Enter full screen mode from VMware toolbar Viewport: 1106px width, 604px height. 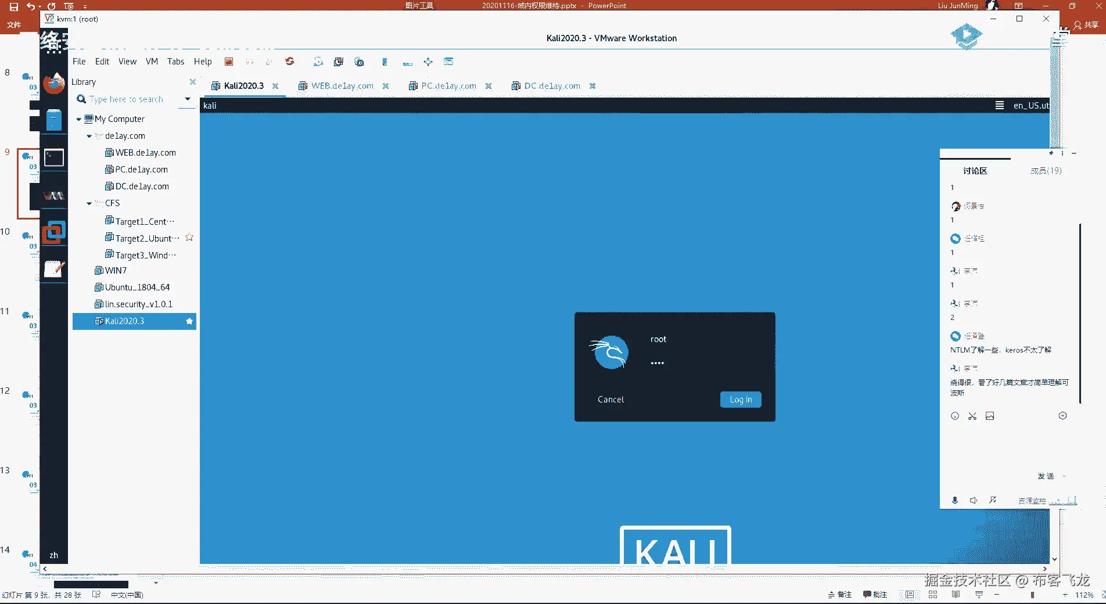(x=428, y=62)
